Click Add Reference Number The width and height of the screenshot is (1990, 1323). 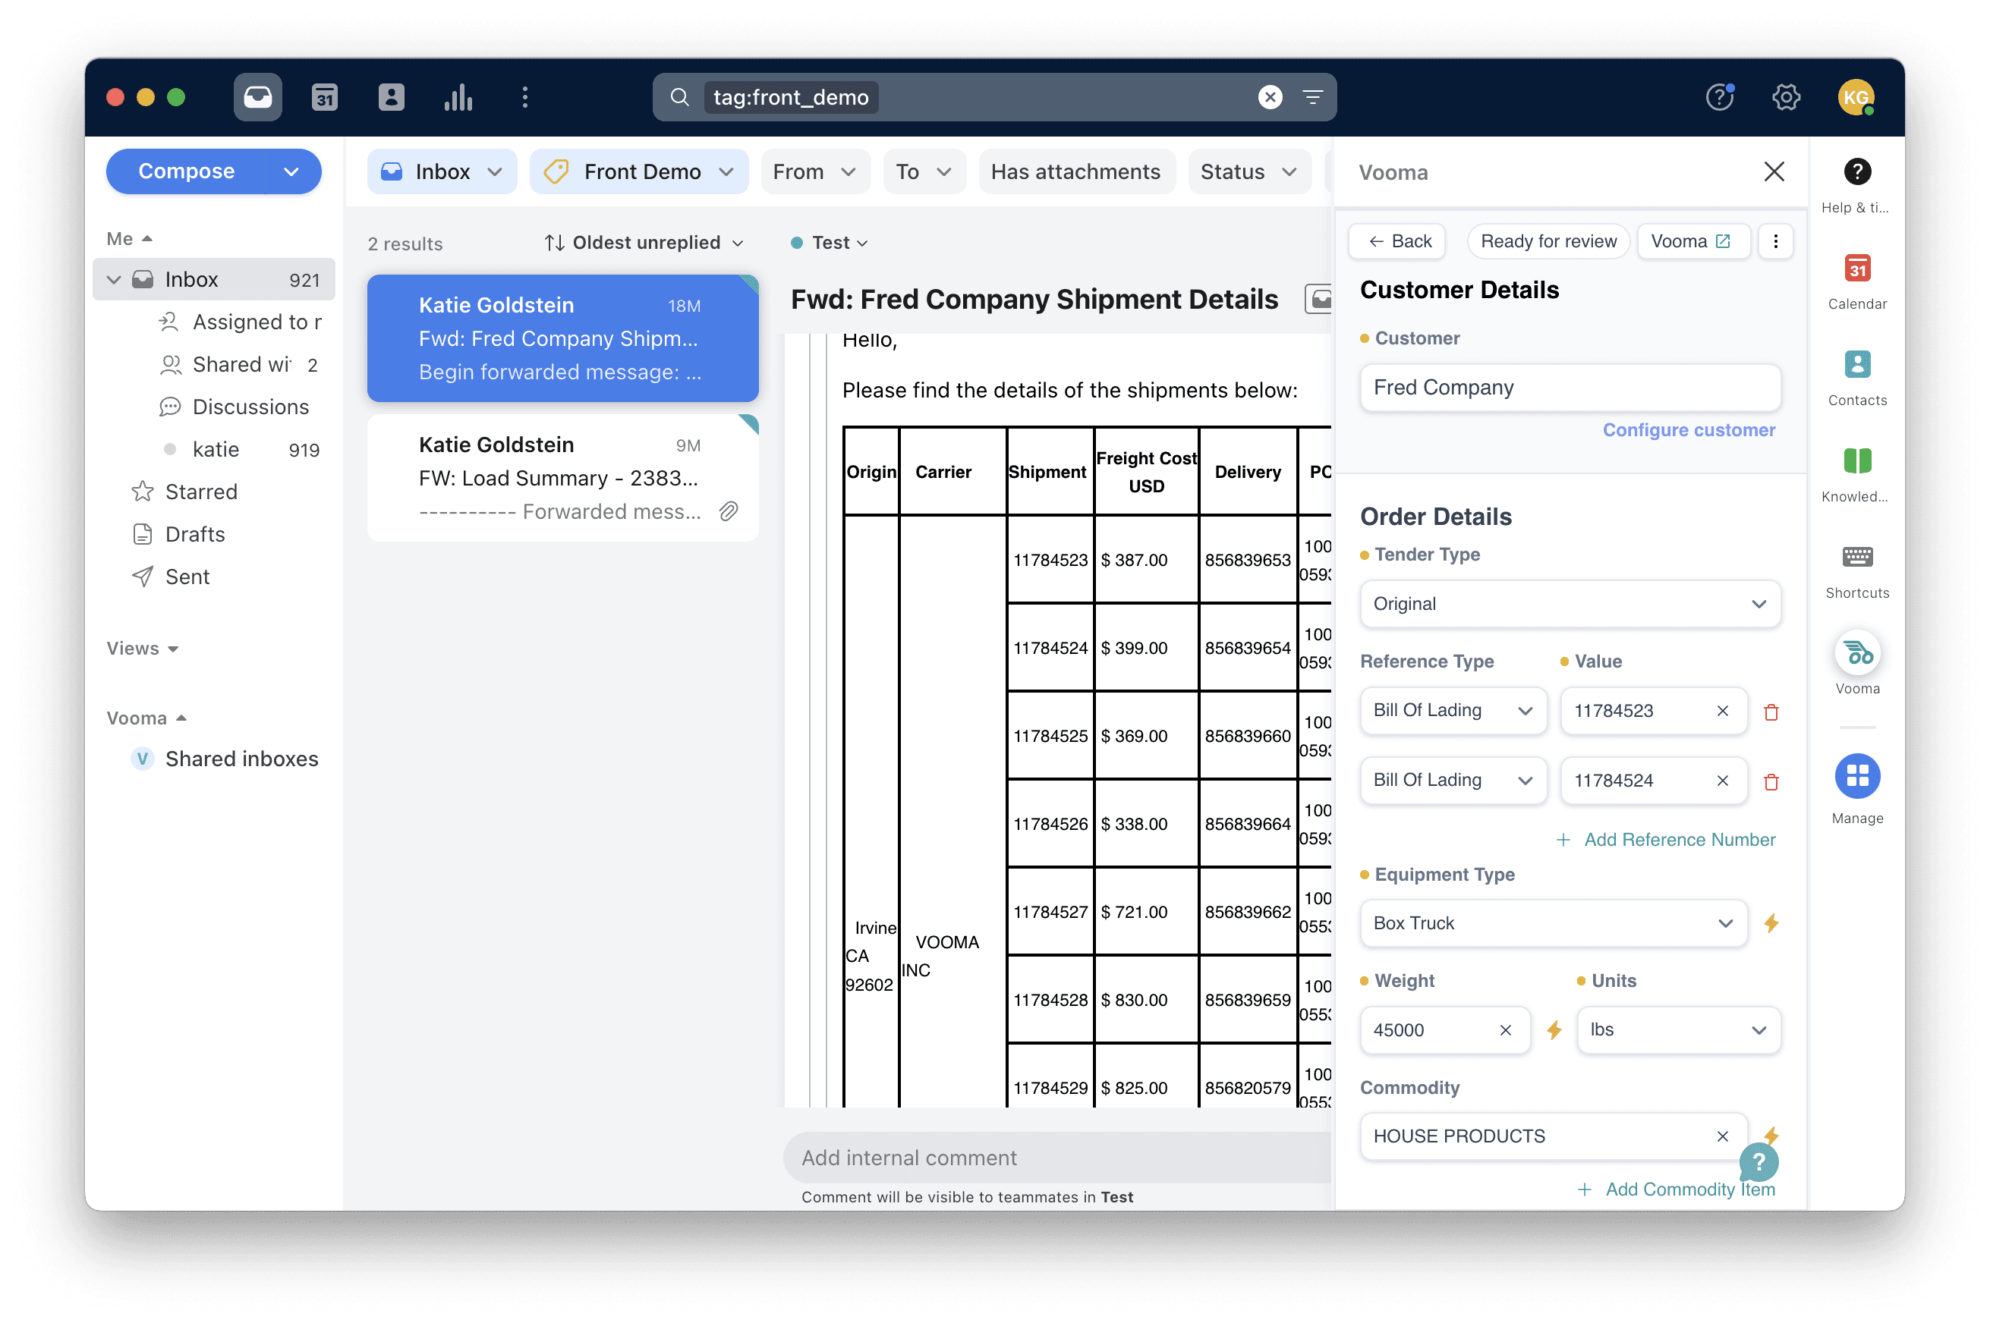click(x=1665, y=840)
